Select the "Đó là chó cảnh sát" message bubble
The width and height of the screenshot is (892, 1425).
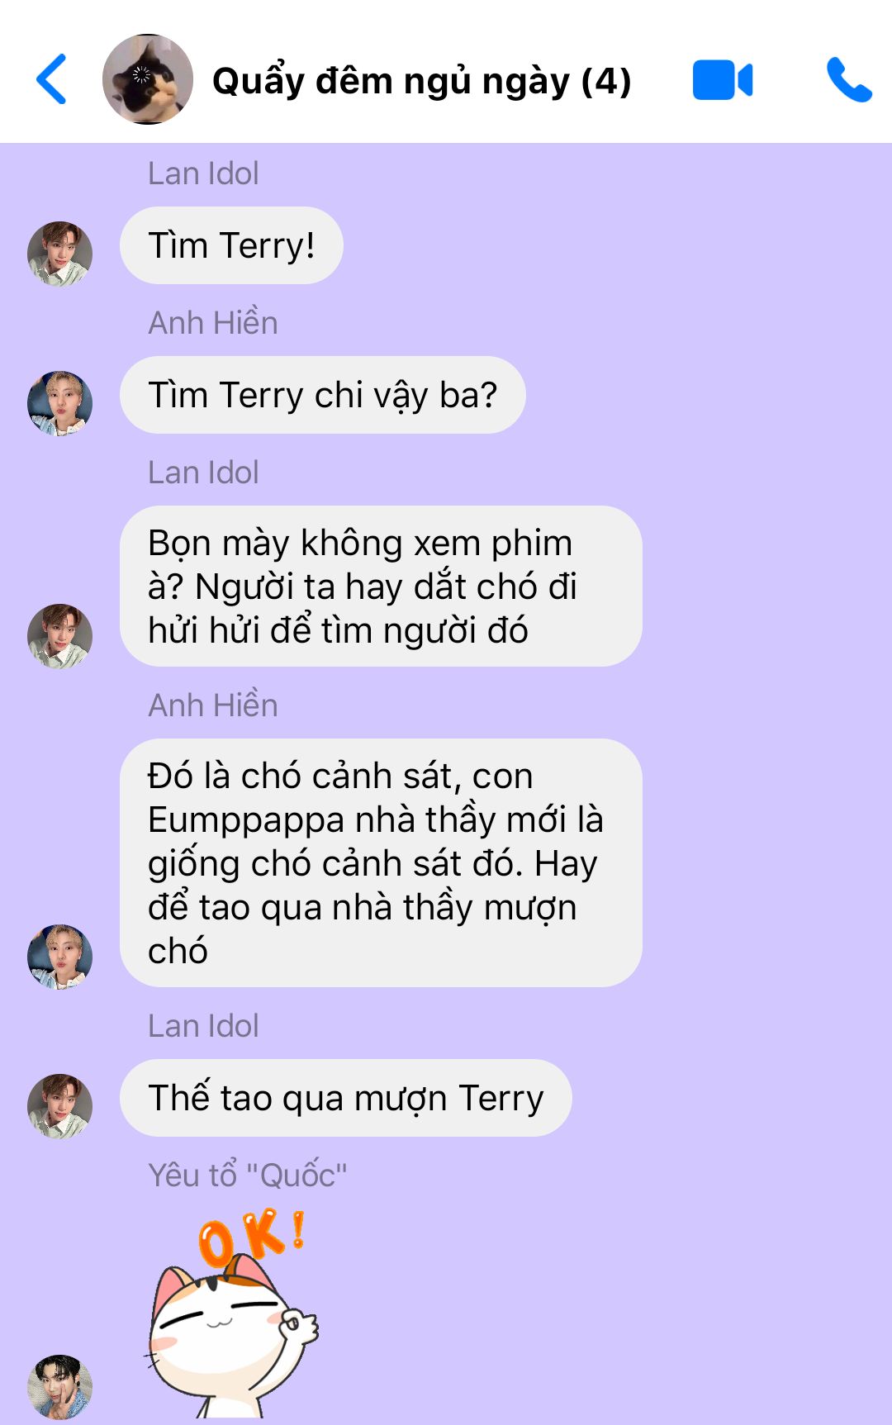(x=381, y=862)
